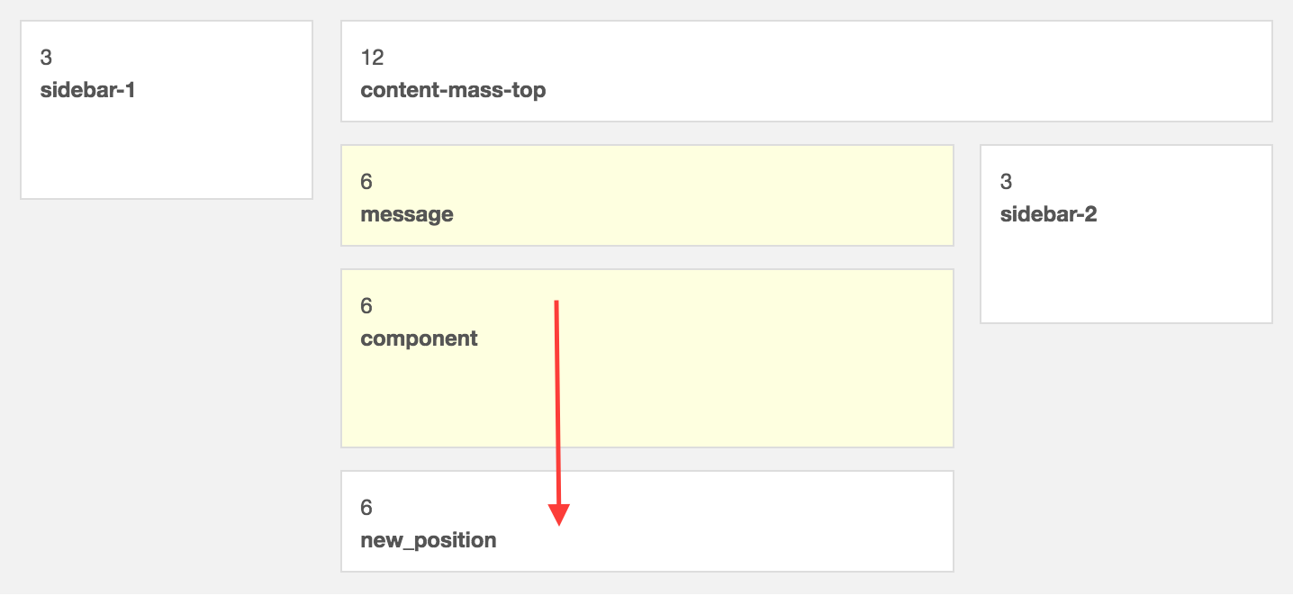Select the new_position label text
This screenshot has width=1293, height=605.
coord(428,540)
